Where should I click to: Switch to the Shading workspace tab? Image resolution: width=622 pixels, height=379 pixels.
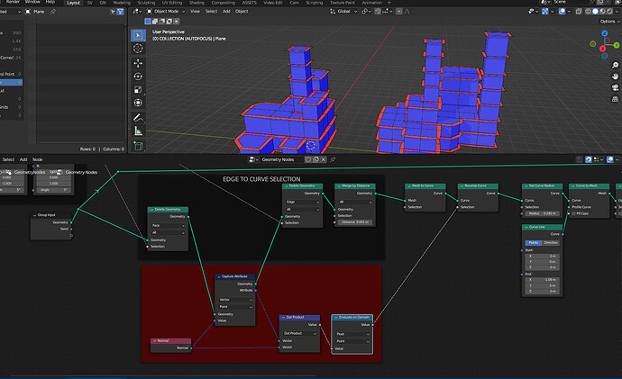tap(197, 3)
